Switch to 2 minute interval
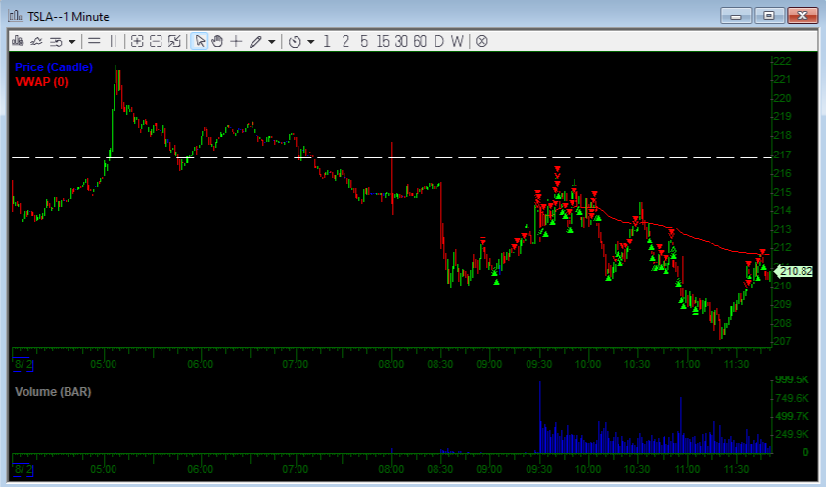 345,41
